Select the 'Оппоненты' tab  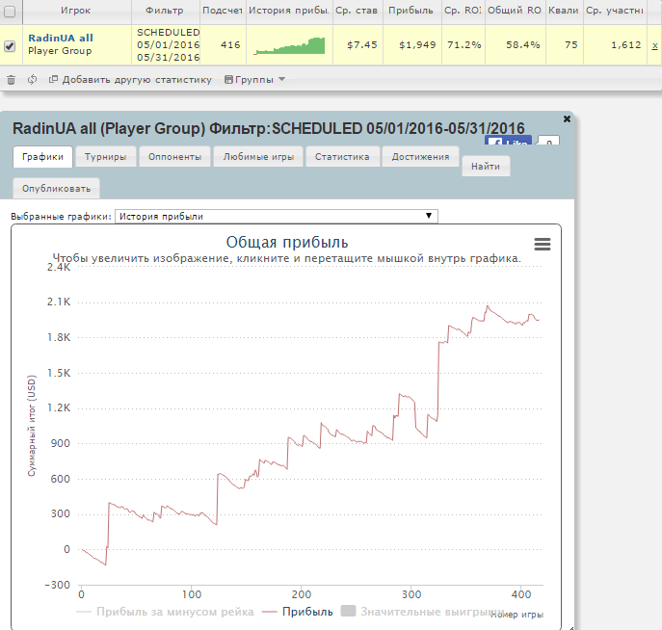(175, 157)
